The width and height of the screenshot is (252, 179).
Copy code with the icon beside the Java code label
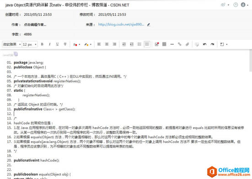16,54
